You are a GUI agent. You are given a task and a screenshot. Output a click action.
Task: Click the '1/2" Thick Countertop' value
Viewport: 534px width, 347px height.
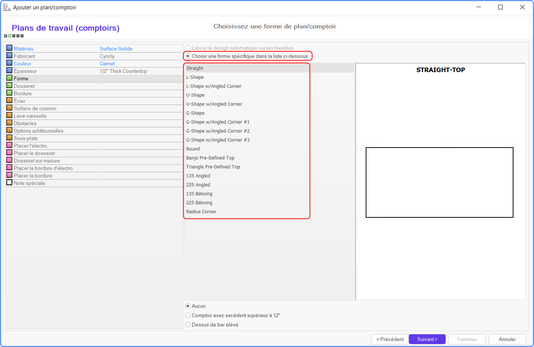tap(123, 71)
